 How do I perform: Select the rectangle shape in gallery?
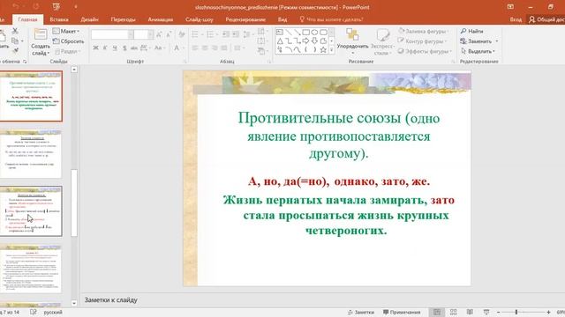click(306, 33)
